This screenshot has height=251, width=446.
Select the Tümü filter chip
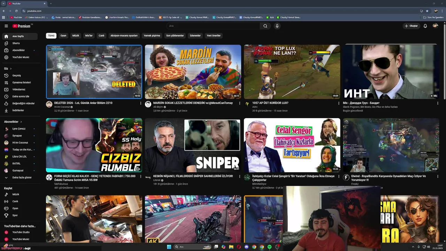click(51, 36)
